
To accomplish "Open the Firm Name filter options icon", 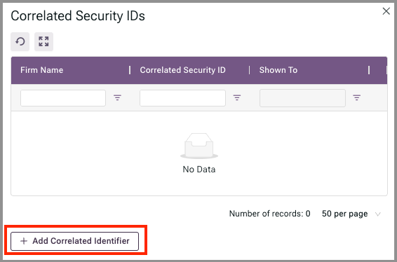I will [117, 97].
